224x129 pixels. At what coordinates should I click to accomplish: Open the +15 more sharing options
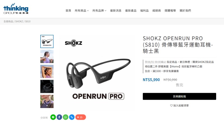click(x=81, y=117)
